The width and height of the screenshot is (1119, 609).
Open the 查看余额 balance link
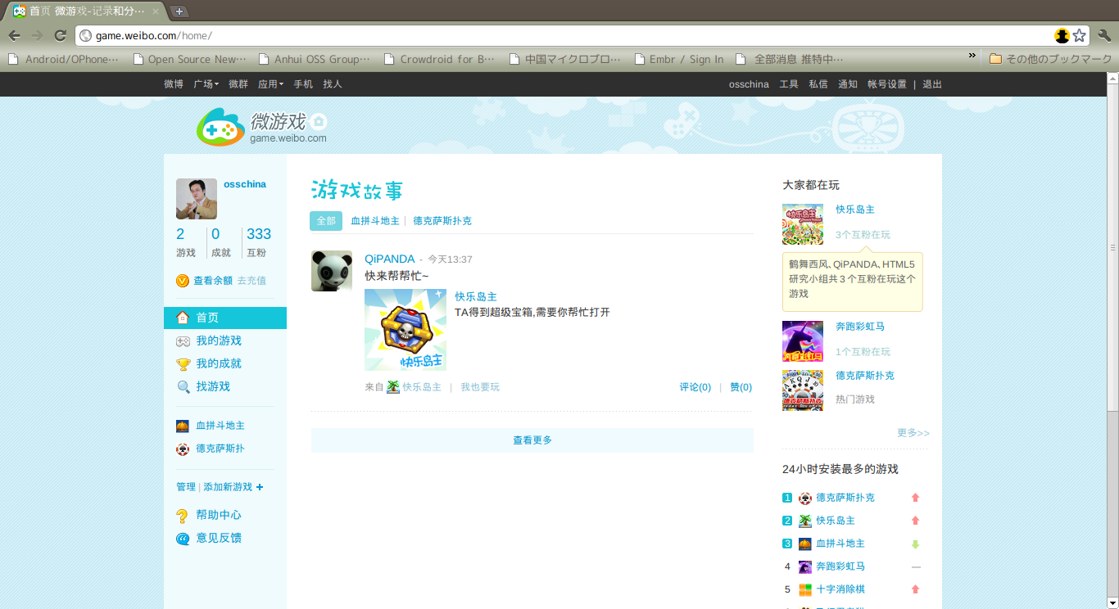(213, 281)
